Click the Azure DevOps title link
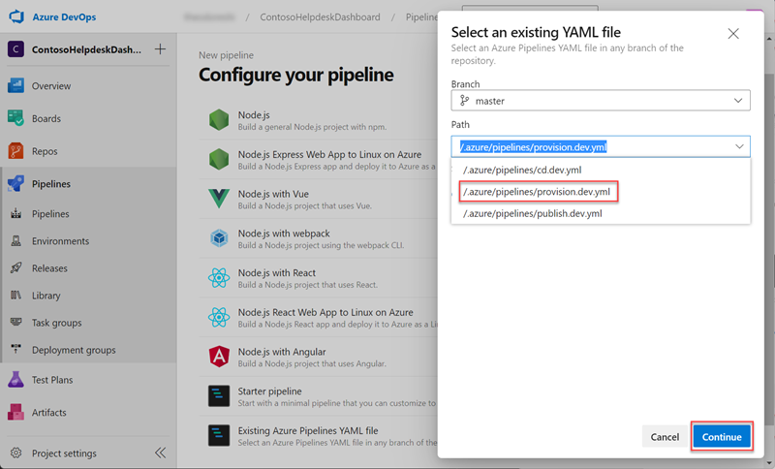Image resolution: width=775 pixels, height=469 pixels. tap(64, 16)
